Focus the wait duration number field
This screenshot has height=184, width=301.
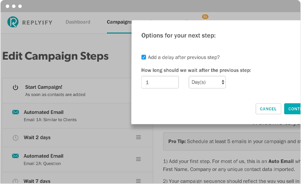(160, 82)
